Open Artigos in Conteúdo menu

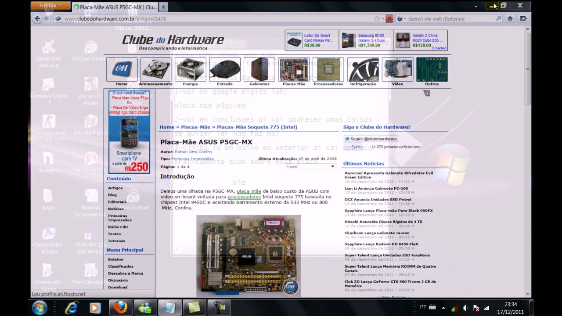[115, 188]
